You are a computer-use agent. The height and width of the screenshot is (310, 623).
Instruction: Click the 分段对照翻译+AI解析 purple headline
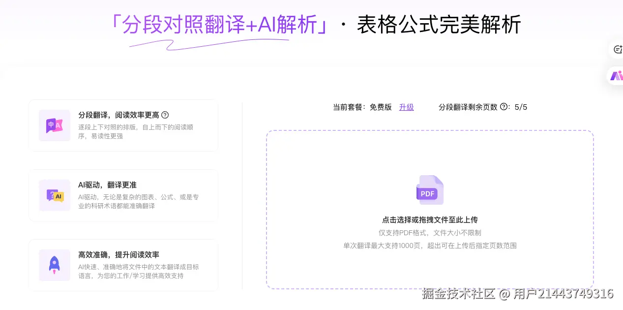tap(221, 24)
